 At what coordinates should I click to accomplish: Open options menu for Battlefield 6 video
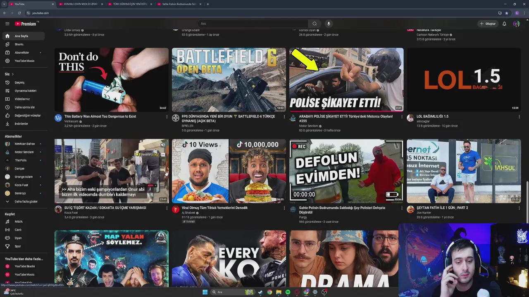click(284, 117)
